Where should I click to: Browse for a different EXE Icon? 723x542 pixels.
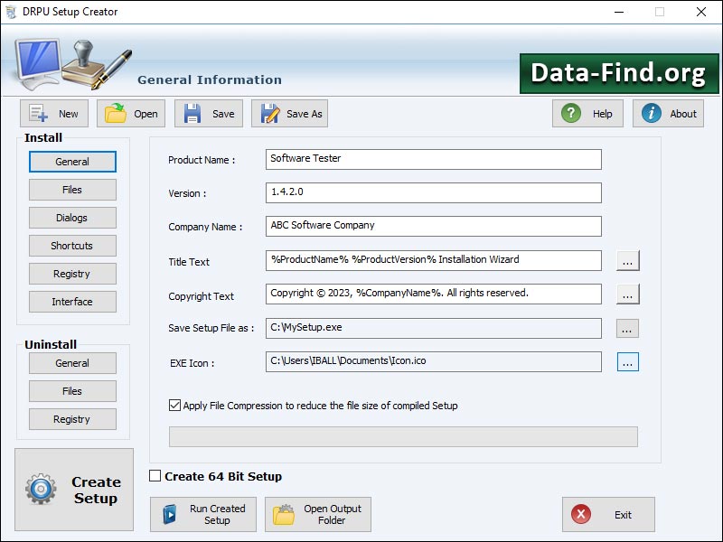coord(628,361)
